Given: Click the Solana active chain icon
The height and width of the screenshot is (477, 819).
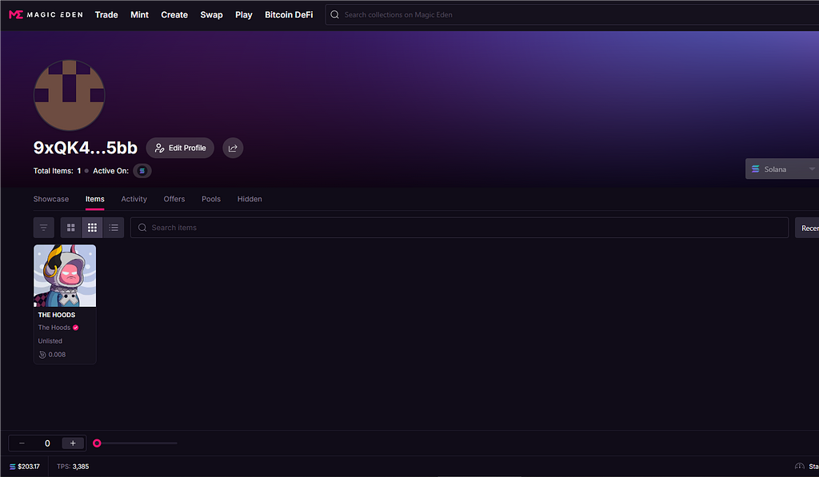Looking at the screenshot, I should pyautogui.click(x=142, y=171).
